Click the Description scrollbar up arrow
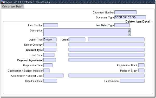The image size is (156, 98). [x=129, y=30]
